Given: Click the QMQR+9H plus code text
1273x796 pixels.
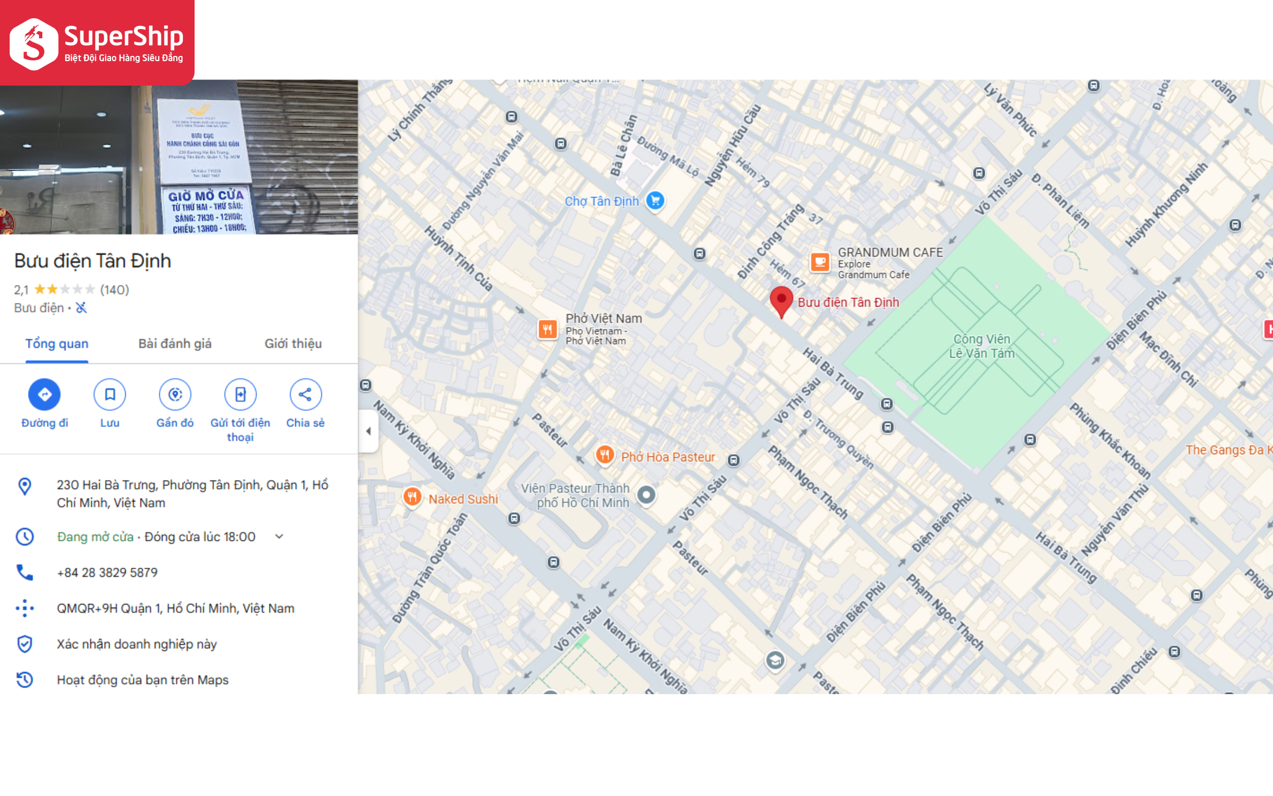Looking at the screenshot, I should point(175,608).
